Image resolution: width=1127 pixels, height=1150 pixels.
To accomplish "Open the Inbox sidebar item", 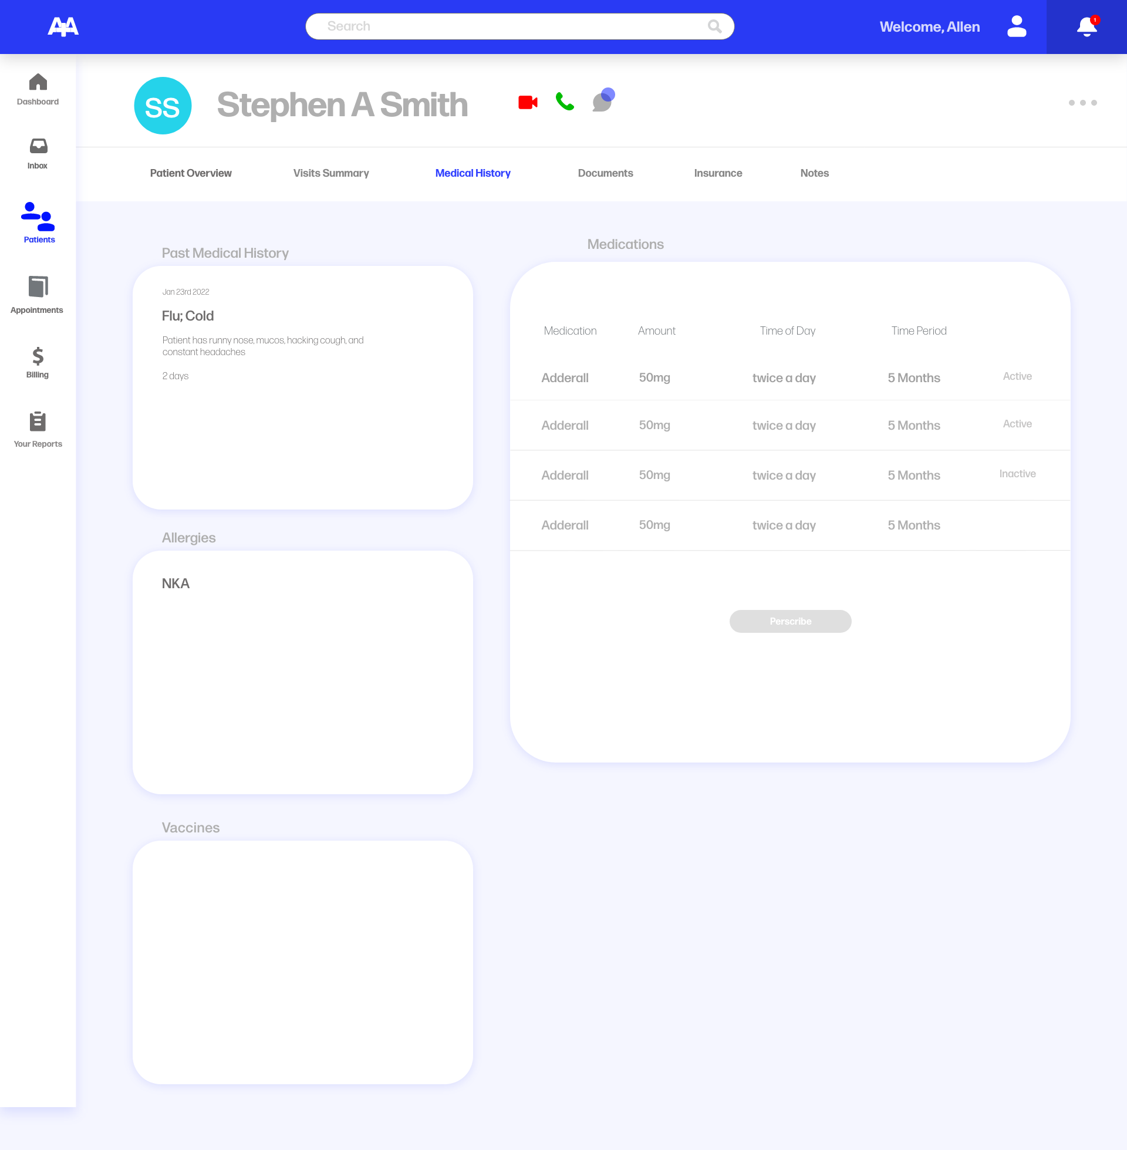I will 38,153.
